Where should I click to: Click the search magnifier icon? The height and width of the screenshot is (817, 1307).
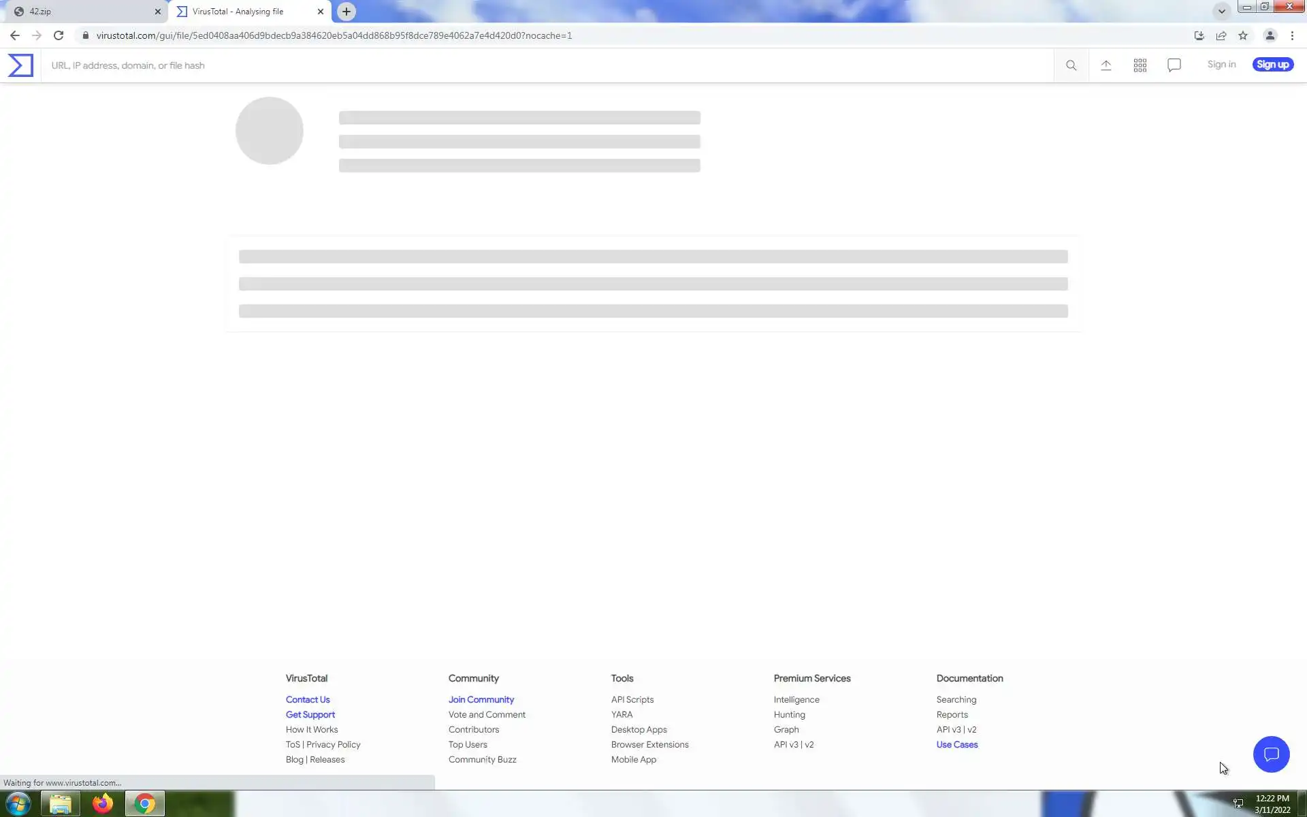[x=1071, y=65]
